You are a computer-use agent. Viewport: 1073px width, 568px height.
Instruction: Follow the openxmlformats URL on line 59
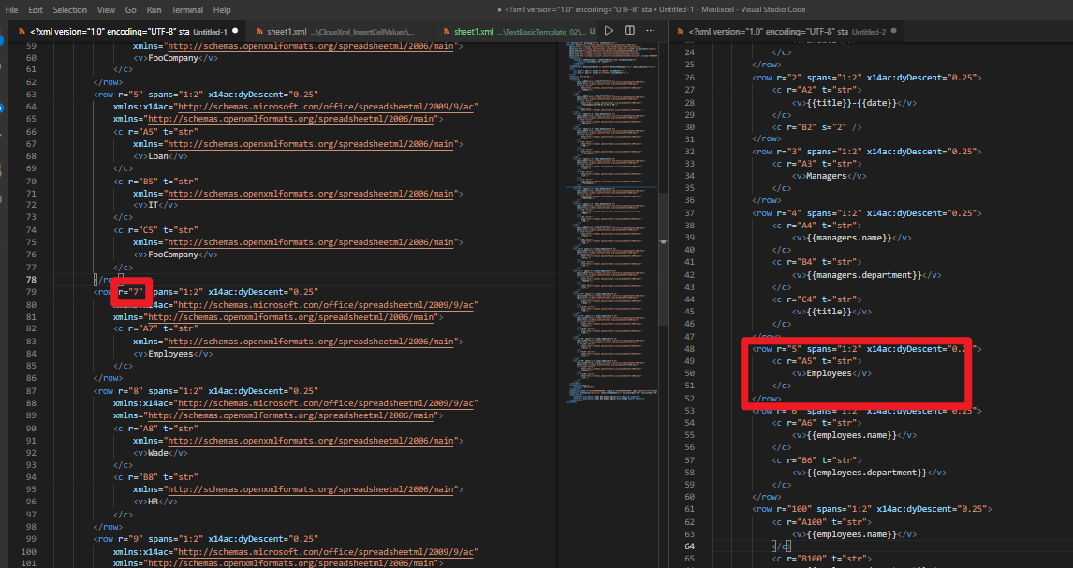pyautogui.click(x=310, y=46)
